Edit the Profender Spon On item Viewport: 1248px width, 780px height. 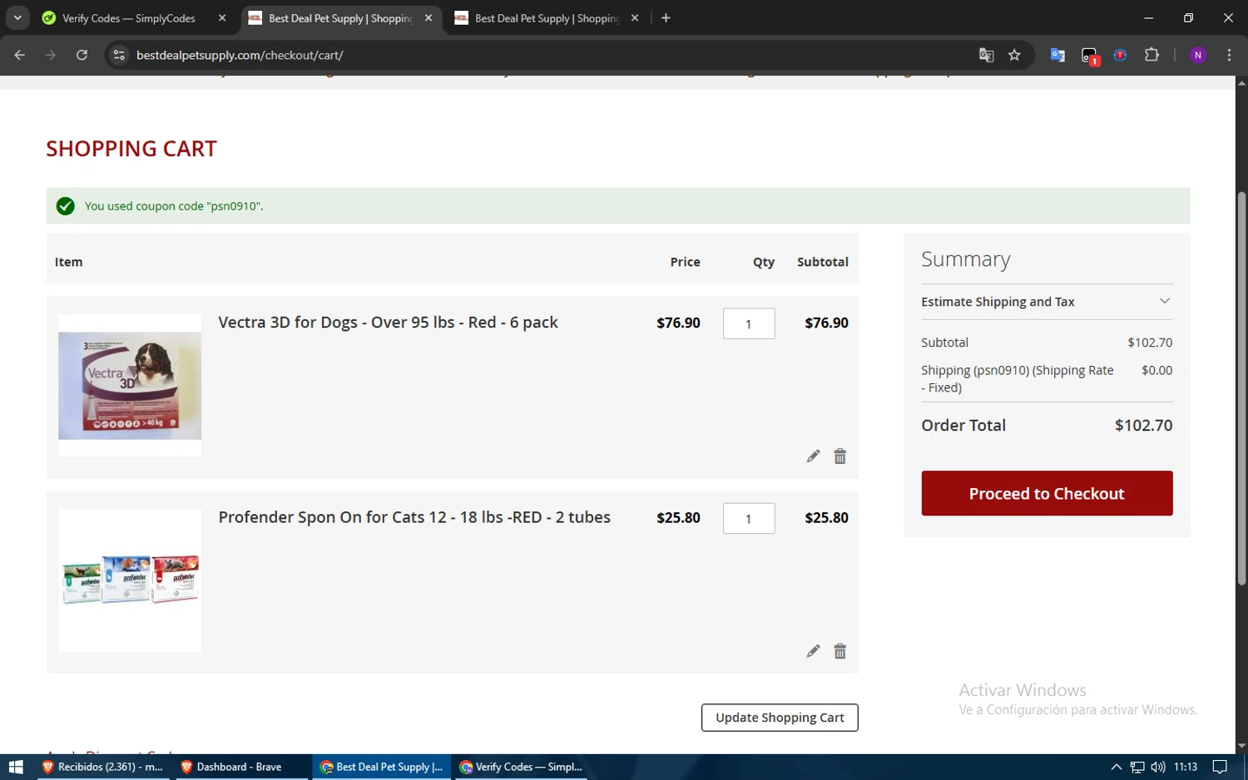point(813,650)
